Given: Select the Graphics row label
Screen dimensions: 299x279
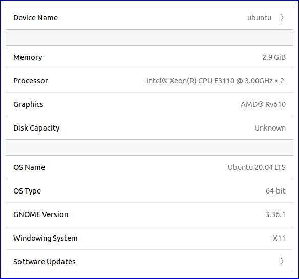Looking at the screenshot, I should 28,104.
